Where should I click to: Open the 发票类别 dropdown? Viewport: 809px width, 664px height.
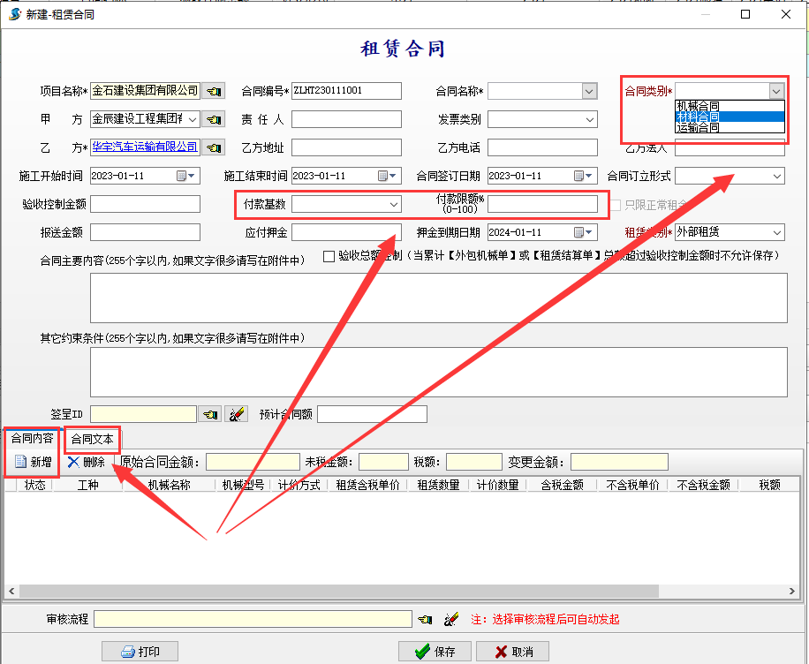(590, 119)
